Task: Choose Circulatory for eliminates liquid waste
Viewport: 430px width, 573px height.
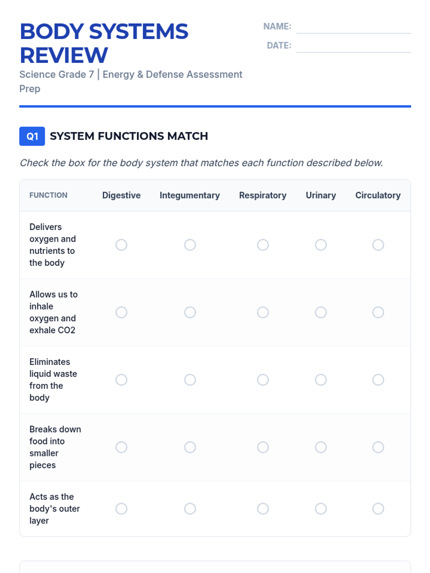Action: pyautogui.click(x=378, y=380)
